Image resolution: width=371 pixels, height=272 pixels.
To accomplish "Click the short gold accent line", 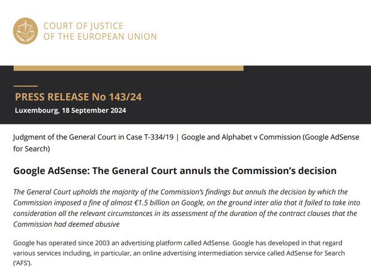I will coord(26,86).
